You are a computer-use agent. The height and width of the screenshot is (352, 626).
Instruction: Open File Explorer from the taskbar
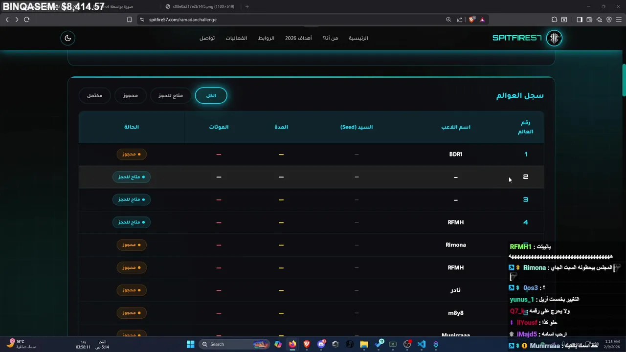[x=364, y=344]
